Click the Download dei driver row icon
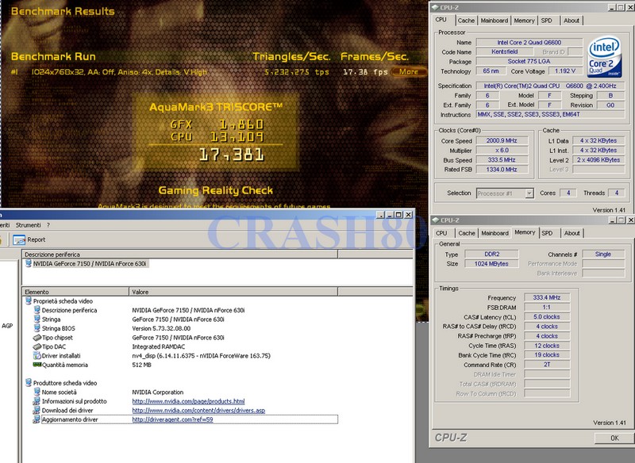 tap(37, 410)
